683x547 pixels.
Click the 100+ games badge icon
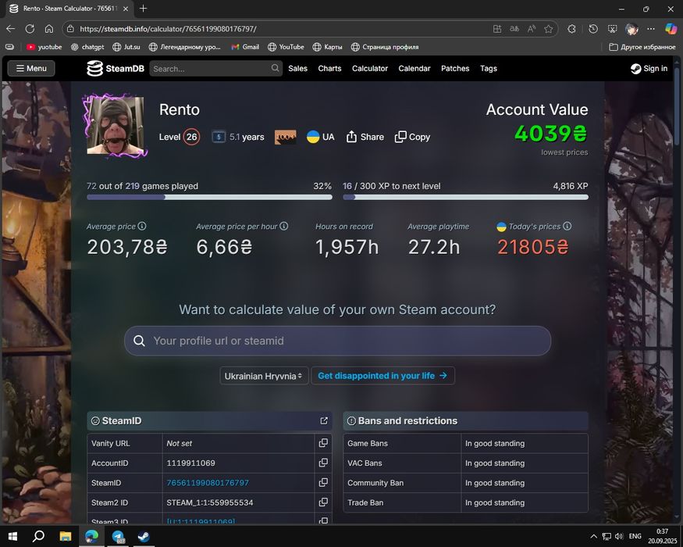(286, 137)
